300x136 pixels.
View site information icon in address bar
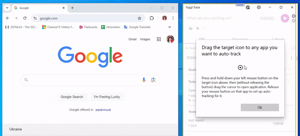[35, 18]
